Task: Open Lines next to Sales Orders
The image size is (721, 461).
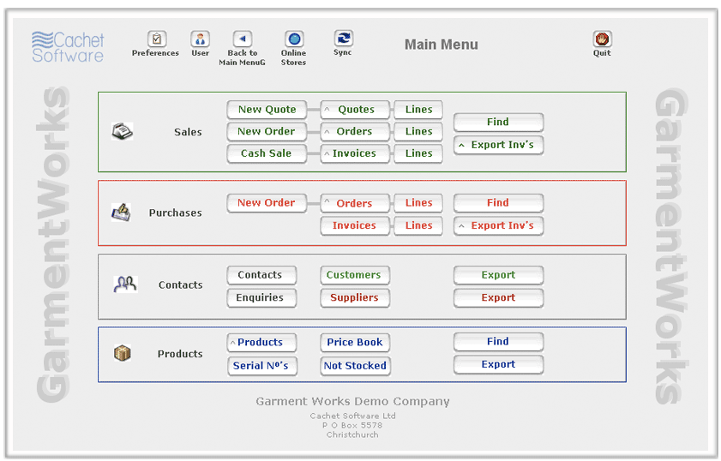Action: [418, 131]
